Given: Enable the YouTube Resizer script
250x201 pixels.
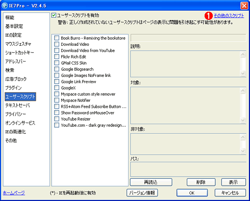Looking at the screenshot, I should (57, 119).
